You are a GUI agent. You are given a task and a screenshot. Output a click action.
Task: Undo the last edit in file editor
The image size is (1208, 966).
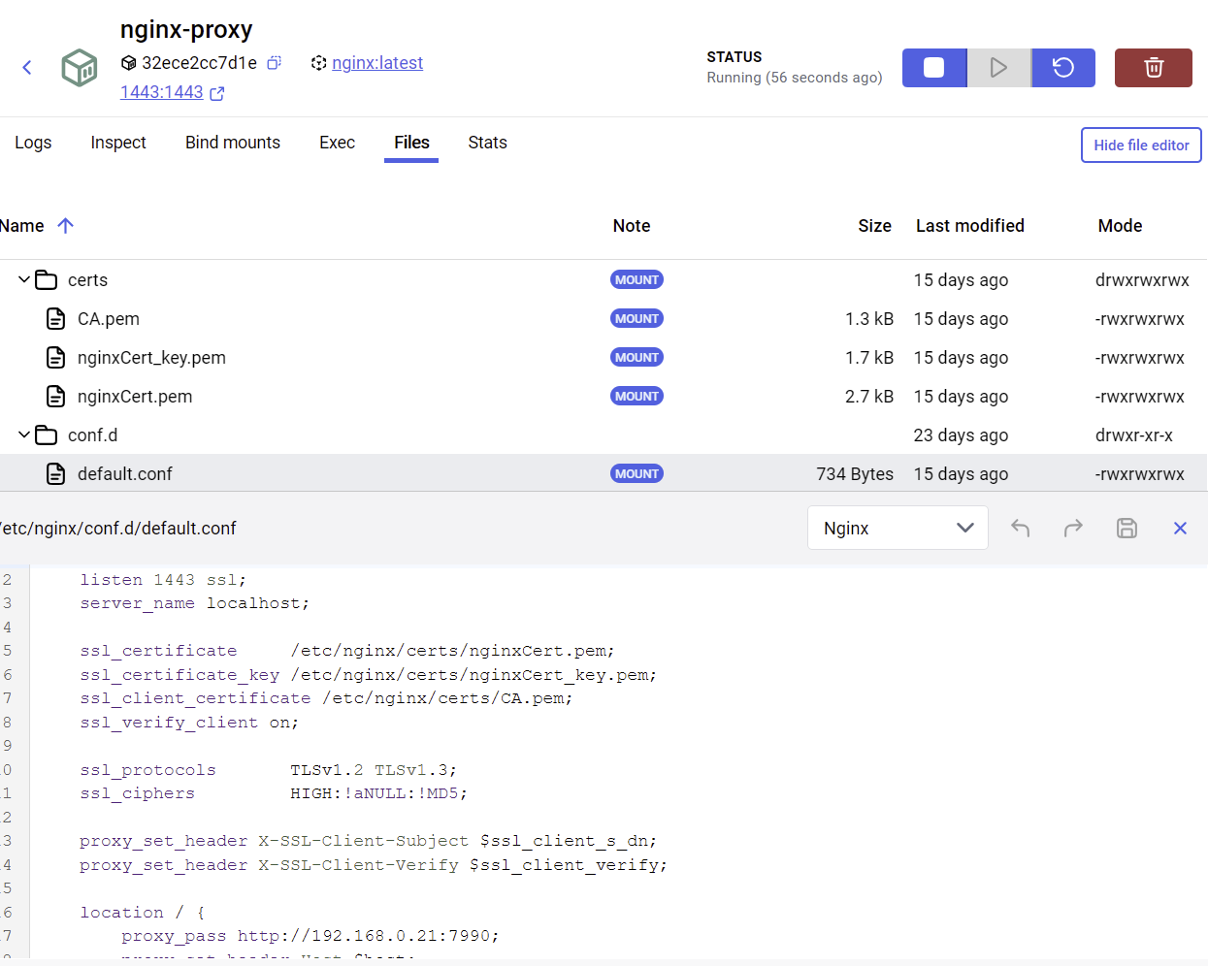(1020, 528)
